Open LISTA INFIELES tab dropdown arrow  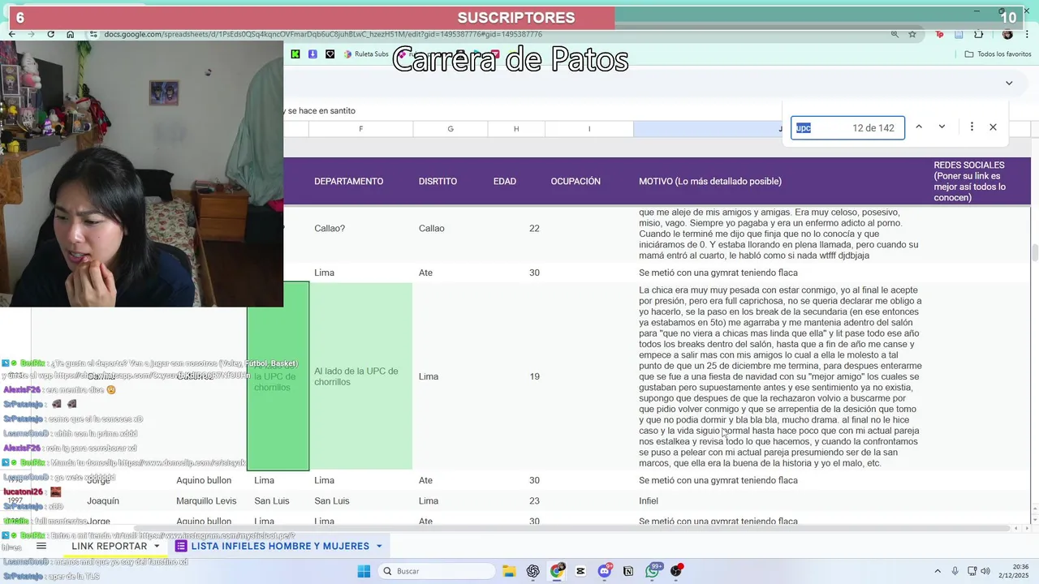point(379,546)
